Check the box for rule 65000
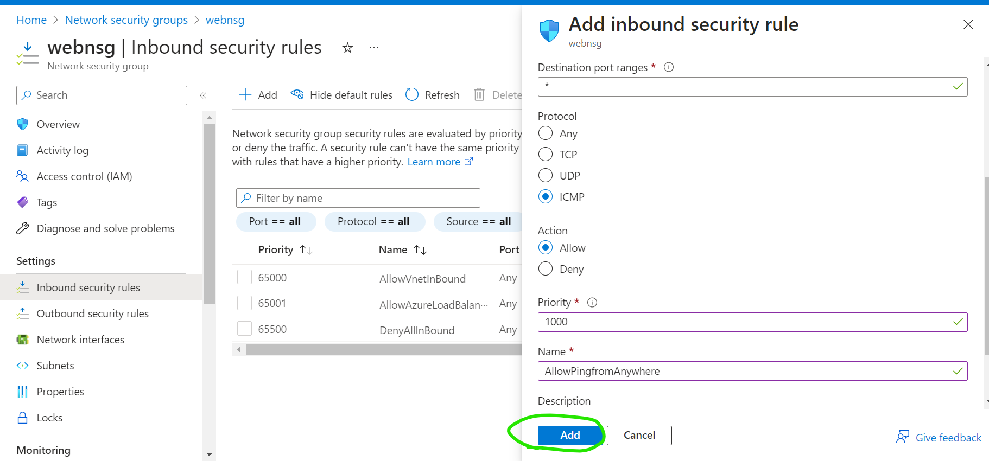 click(x=244, y=277)
